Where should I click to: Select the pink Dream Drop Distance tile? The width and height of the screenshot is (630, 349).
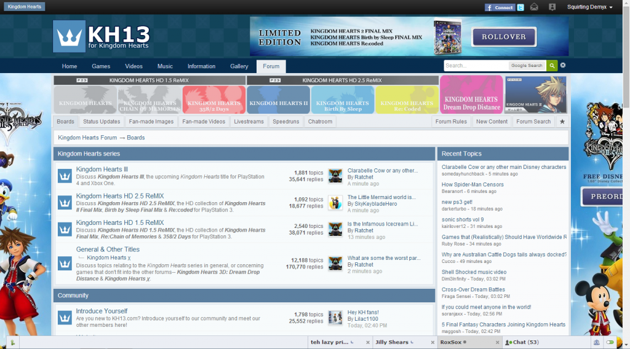click(x=471, y=95)
